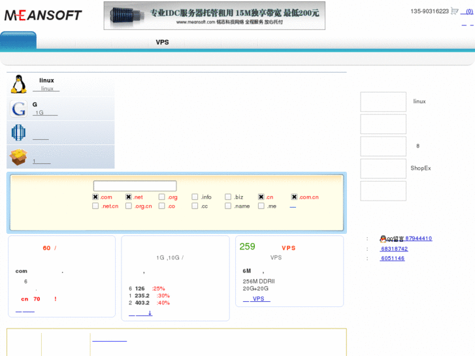Click the thumbnail beside linux label

point(384,102)
